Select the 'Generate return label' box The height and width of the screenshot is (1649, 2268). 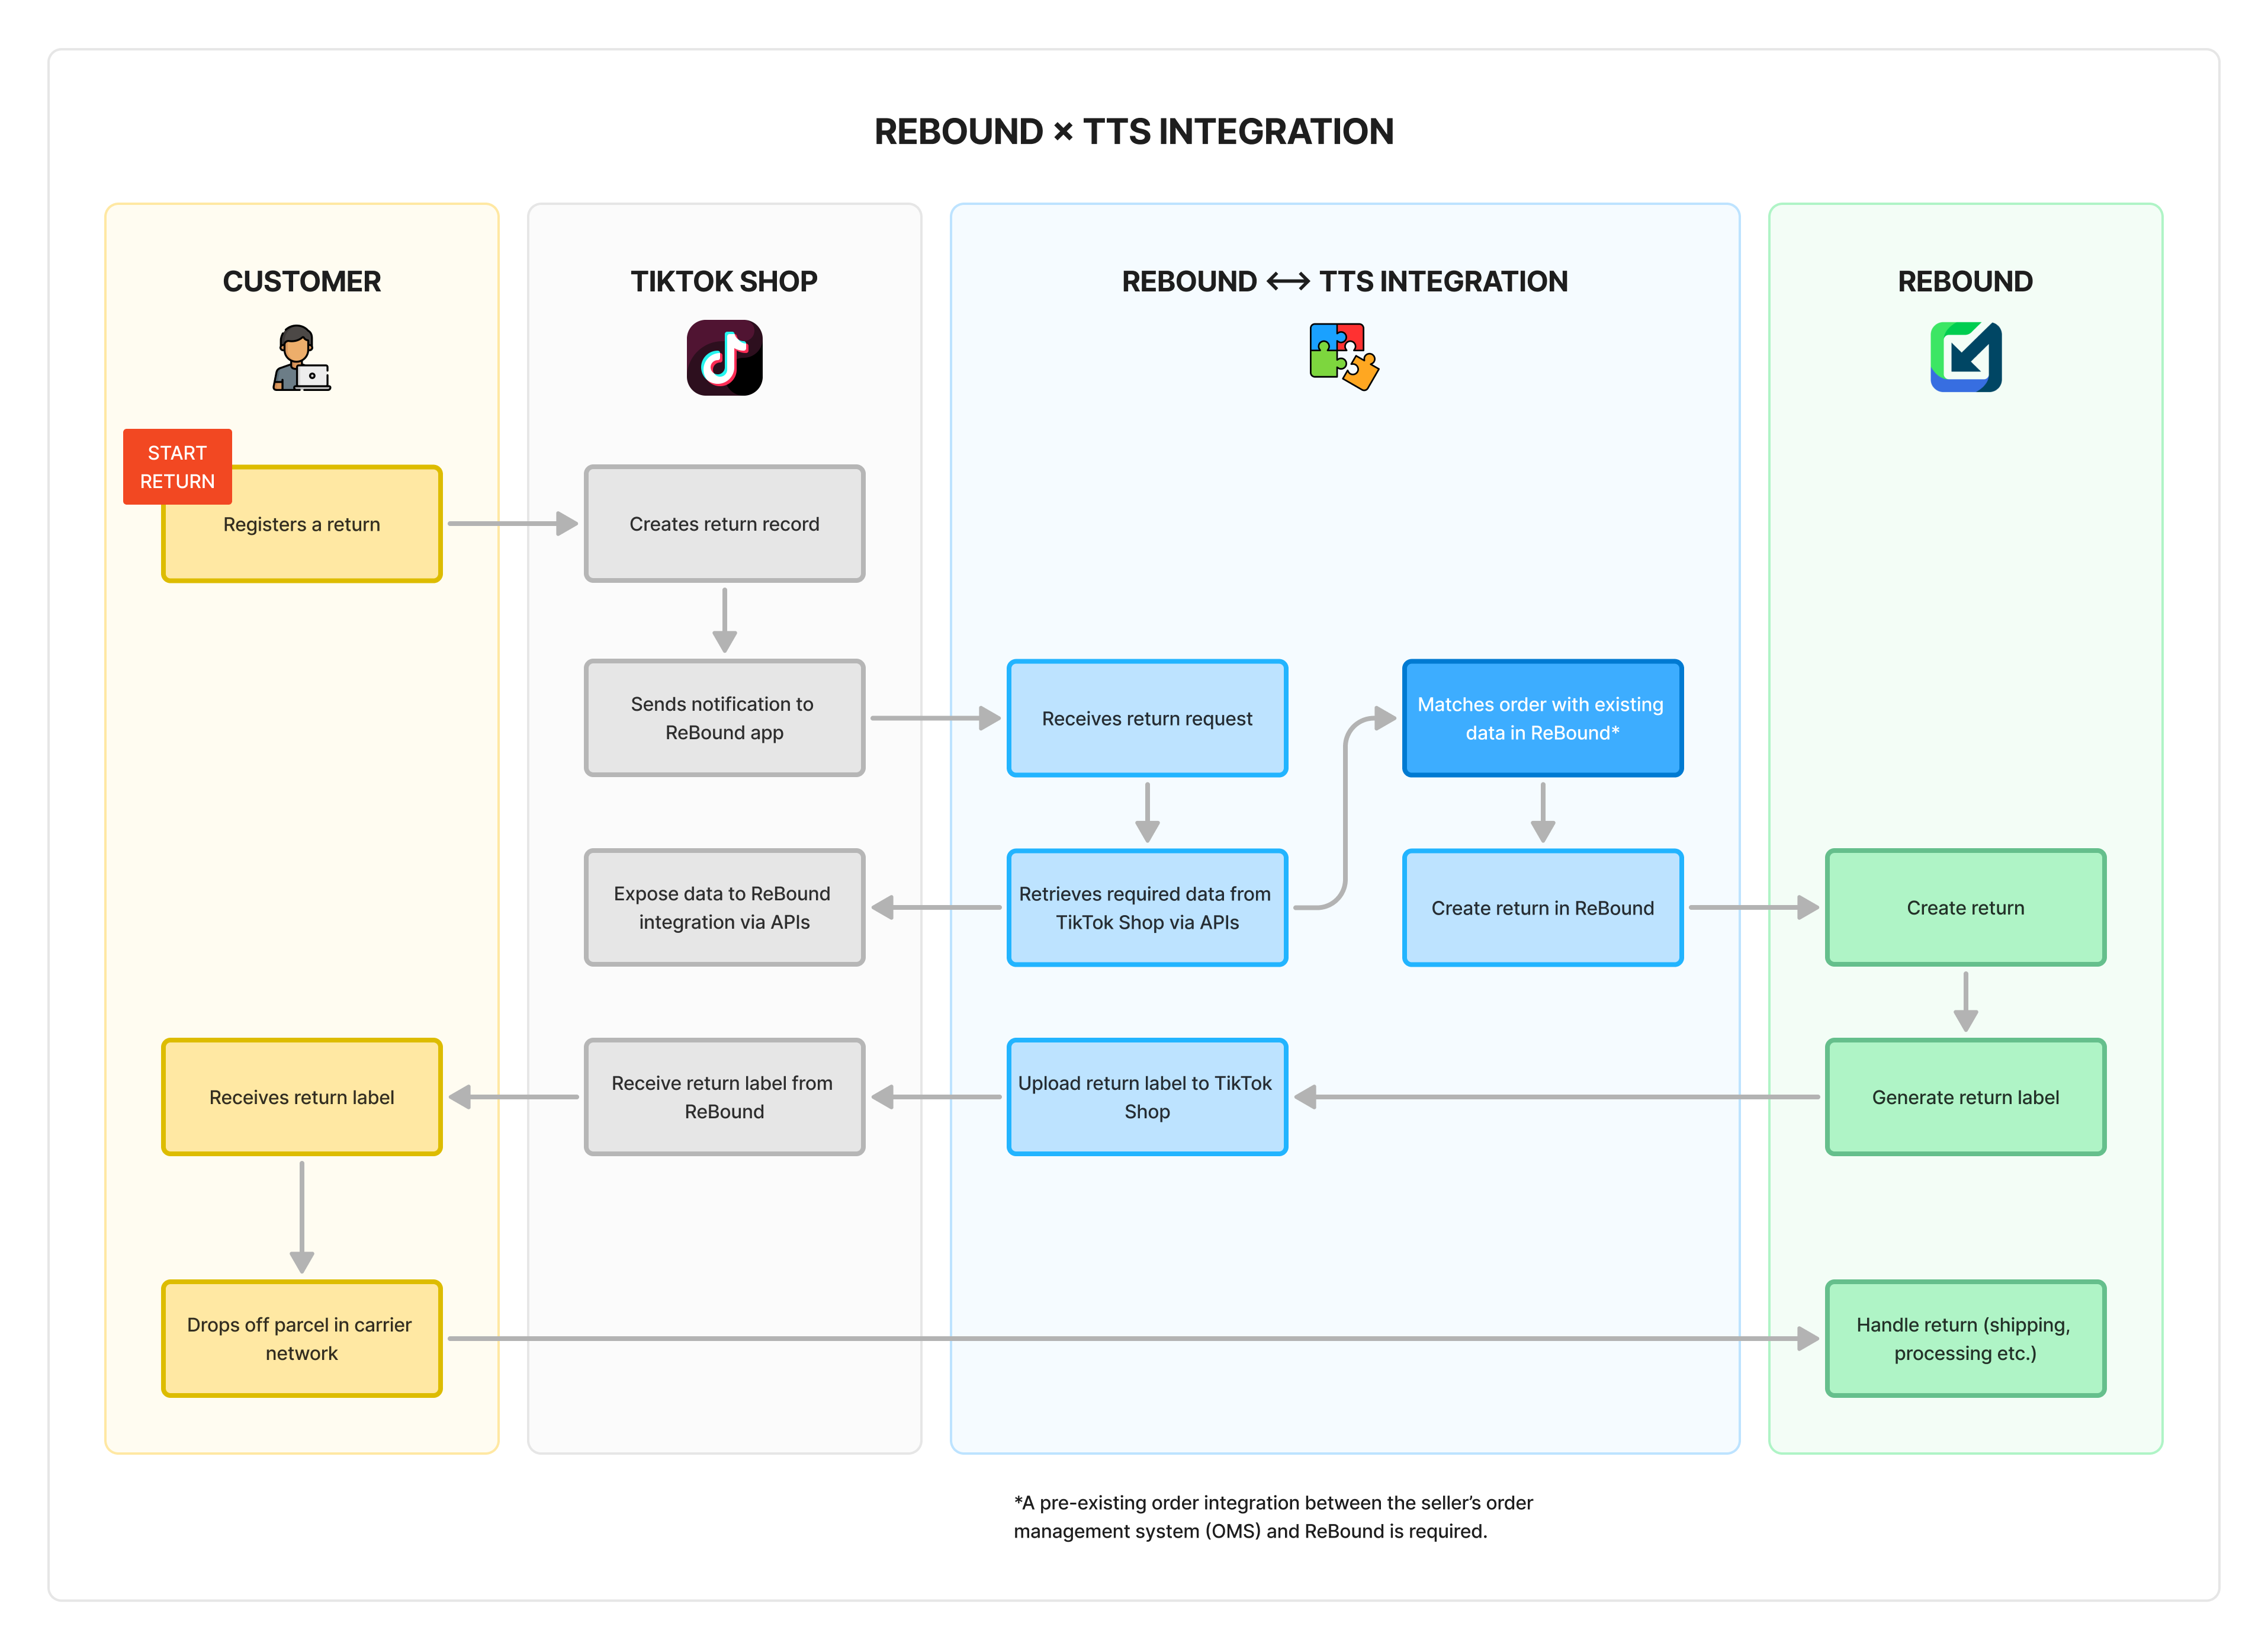(1965, 1097)
